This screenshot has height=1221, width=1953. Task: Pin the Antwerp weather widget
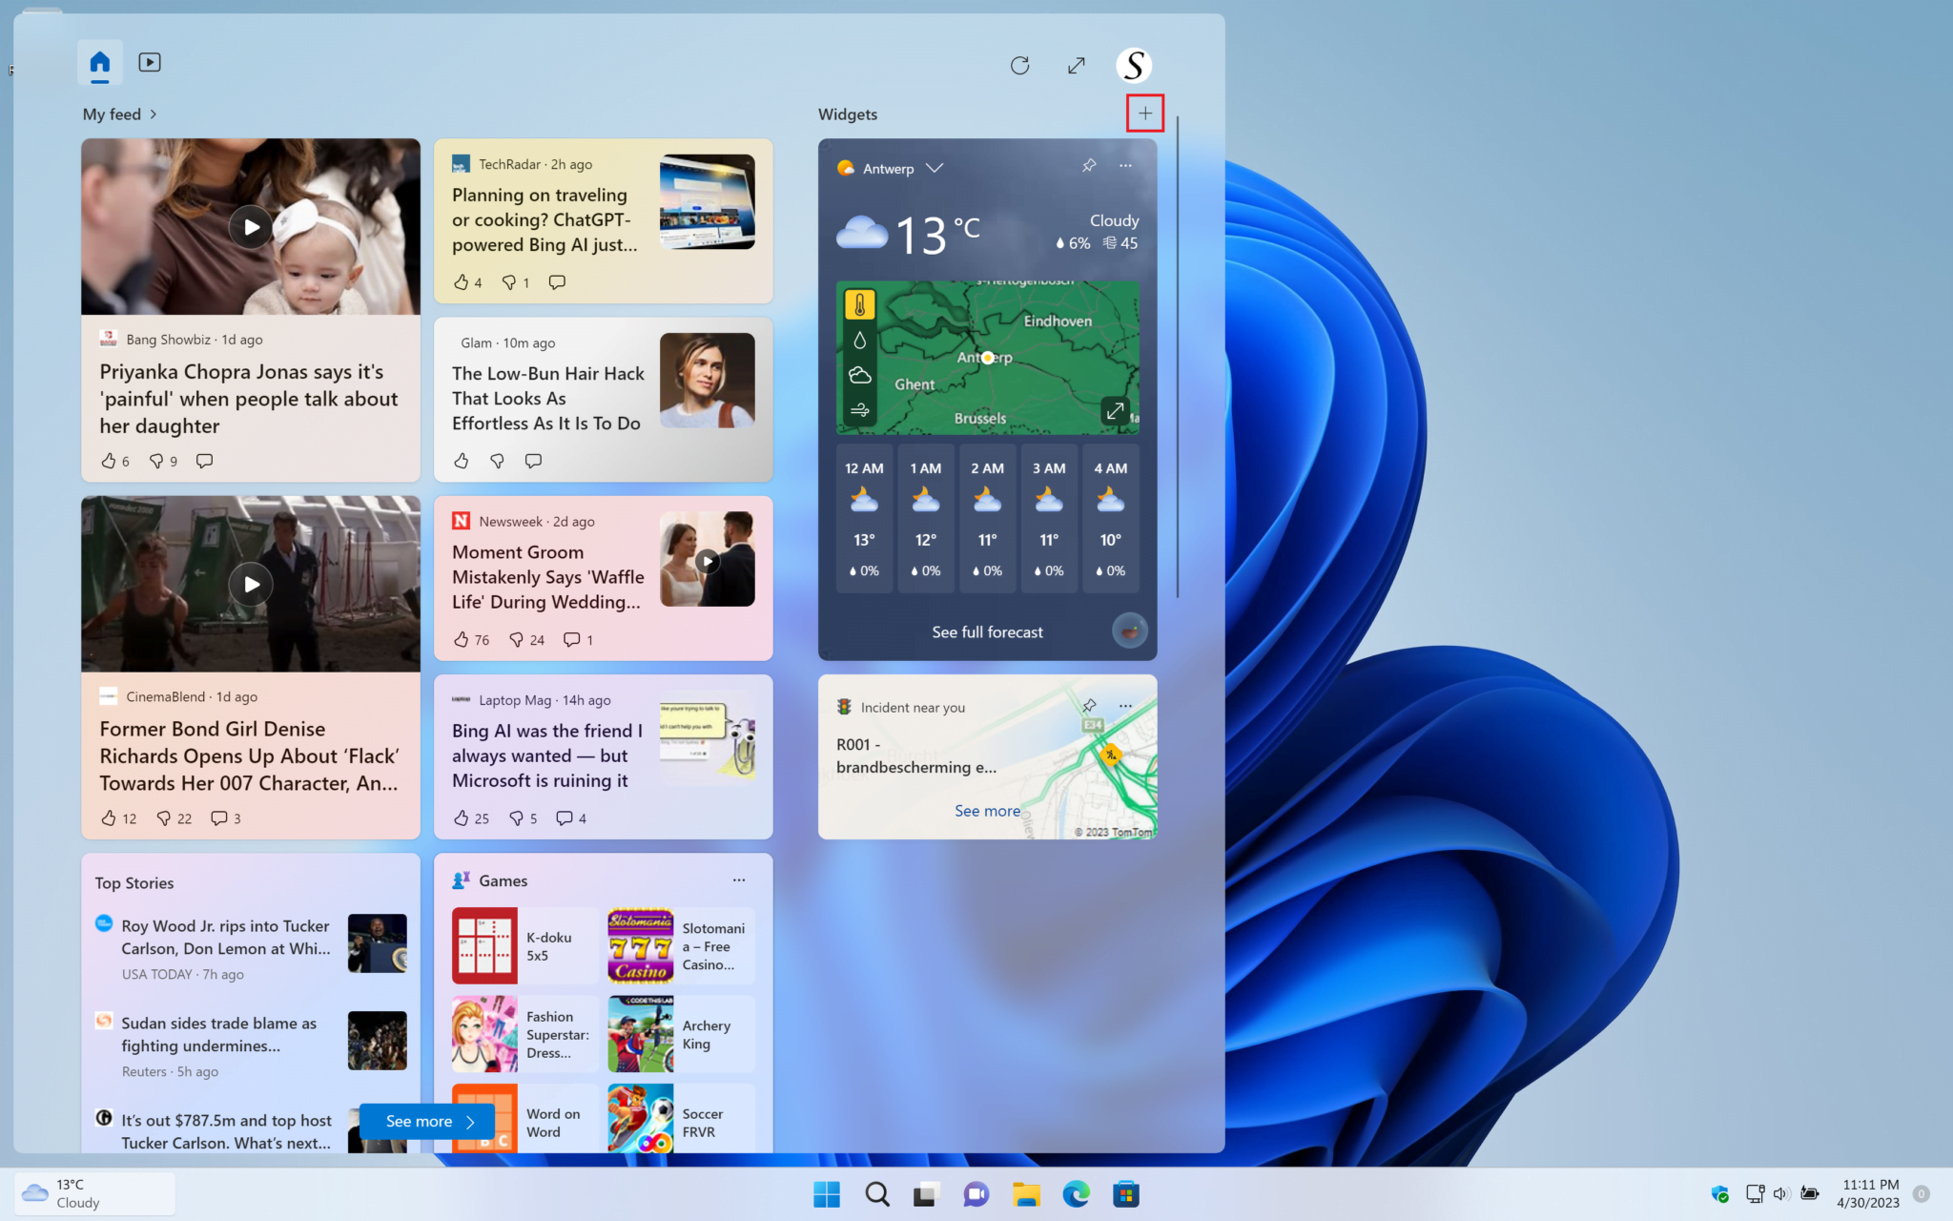[x=1089, y=165]
